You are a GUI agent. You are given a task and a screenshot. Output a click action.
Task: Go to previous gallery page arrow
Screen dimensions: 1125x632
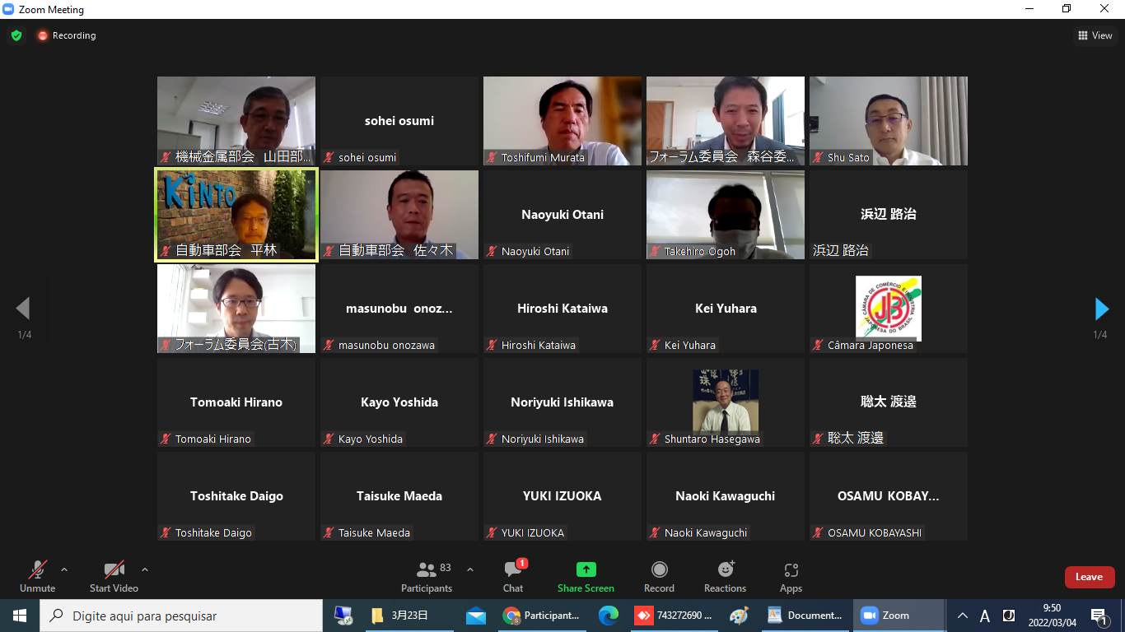coord(23,309)
